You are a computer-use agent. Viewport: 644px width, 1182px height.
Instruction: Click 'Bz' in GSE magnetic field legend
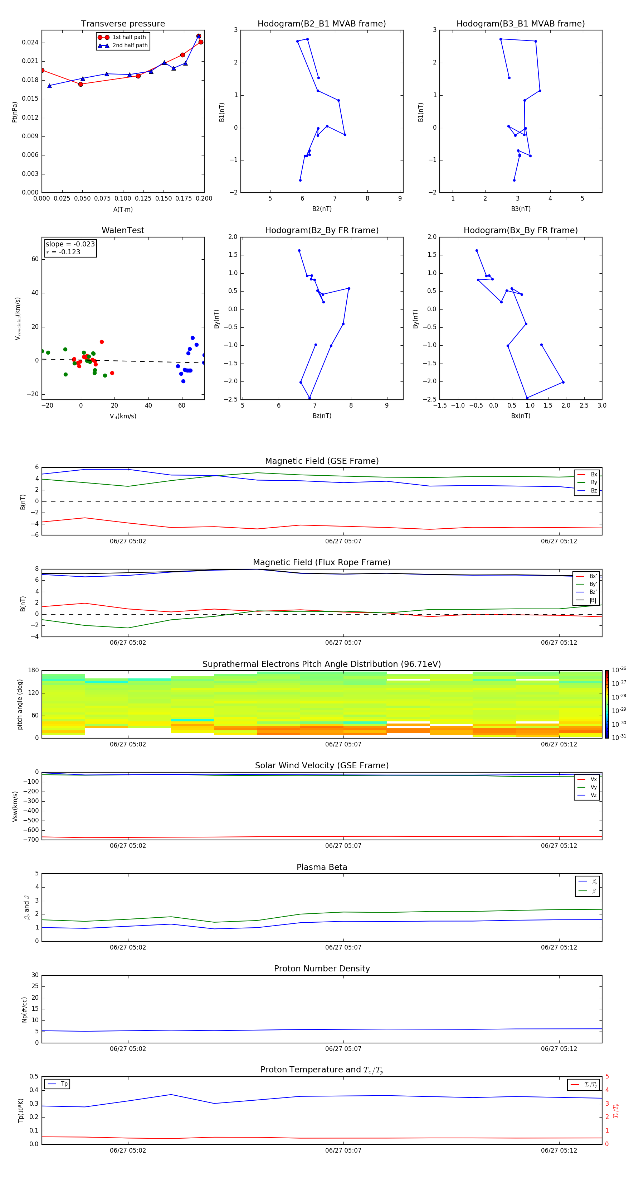coord(587,490)
